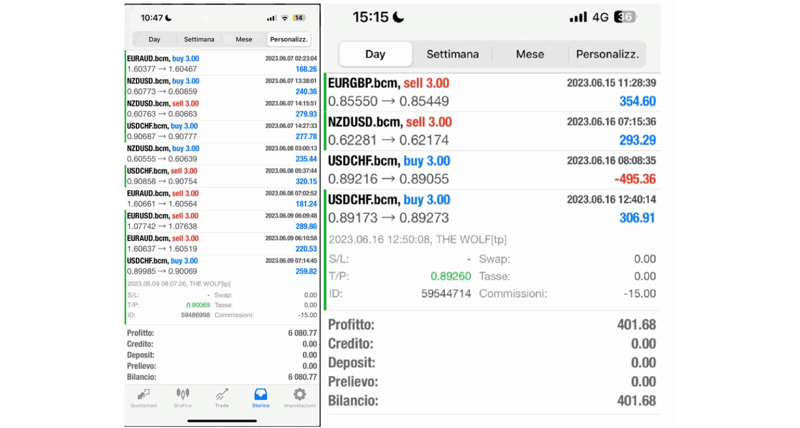Open the EURUSD.bcm sell 3.00 trade
The image size is (800, 428).
[222, 221]
